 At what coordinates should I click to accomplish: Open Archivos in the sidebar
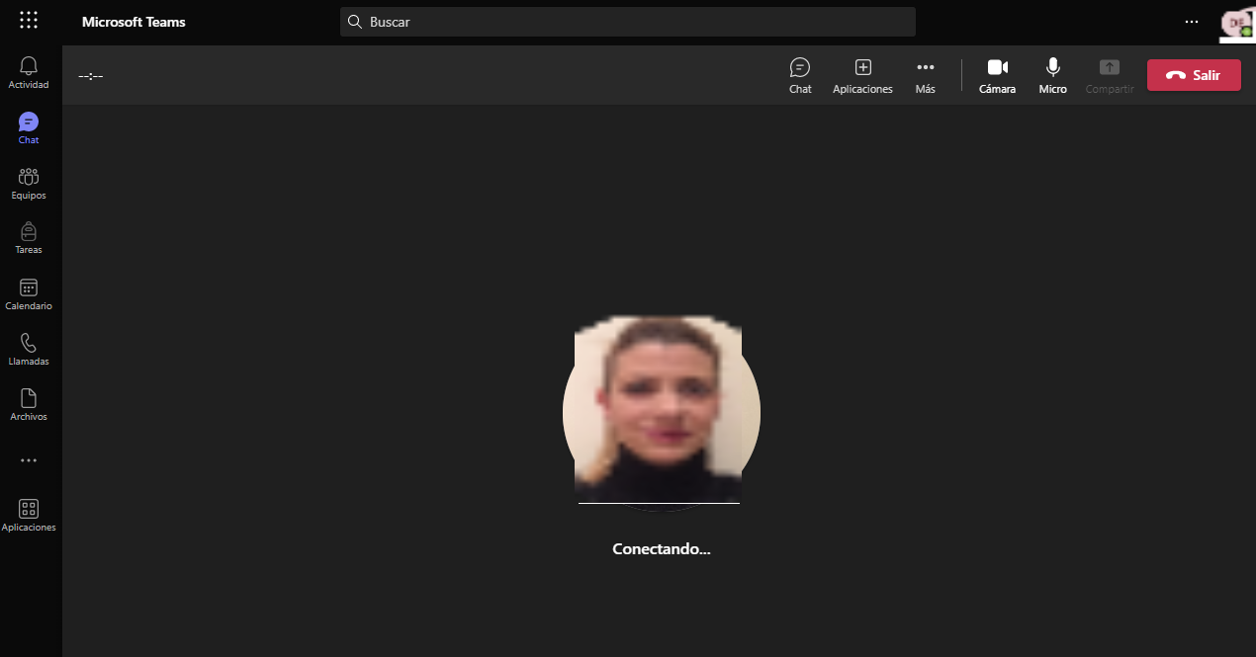(x=29, y=405)
